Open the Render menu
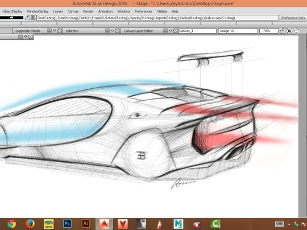This screenshot has height=230, width=307. click(x=88, y=11)
